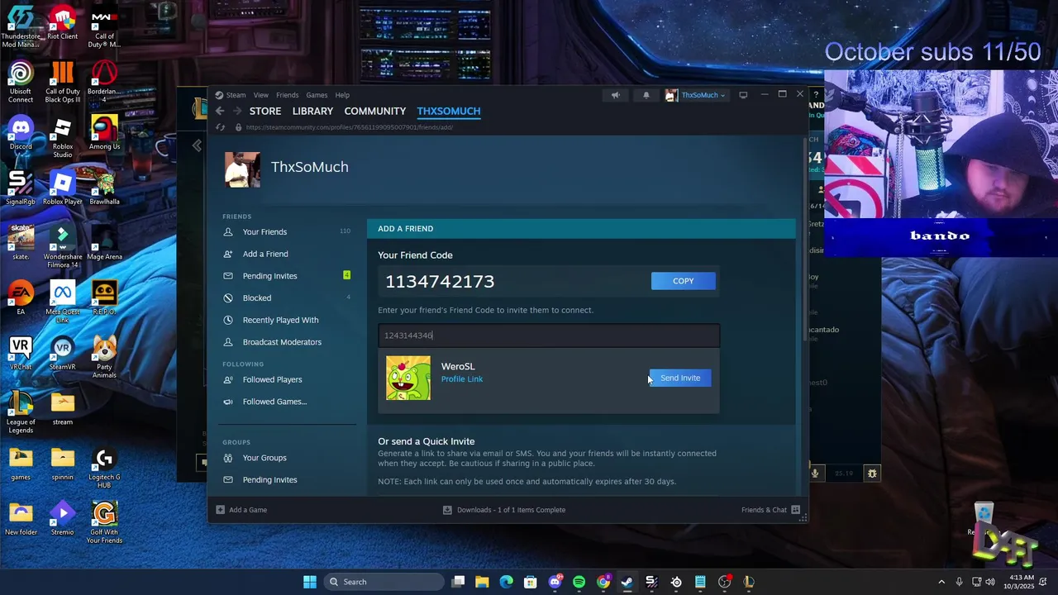Go forward with Steam's forward arrow

click(x=237, y=111)
